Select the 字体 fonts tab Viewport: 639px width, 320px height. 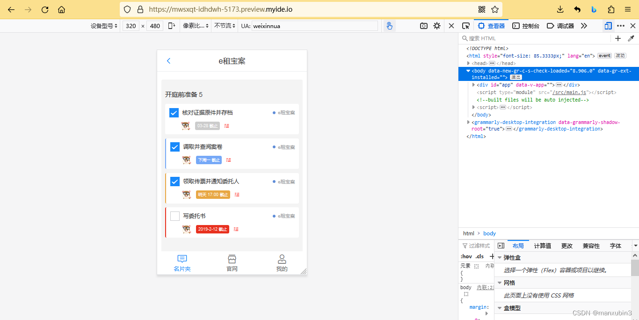[616, 246]
